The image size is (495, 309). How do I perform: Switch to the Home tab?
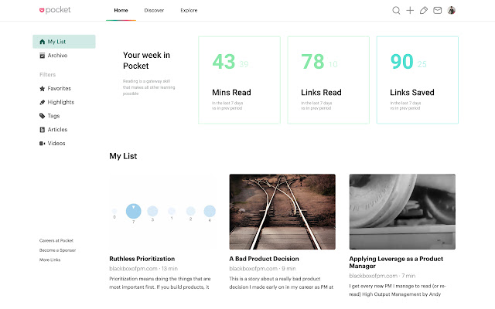(x=121, y=10)
